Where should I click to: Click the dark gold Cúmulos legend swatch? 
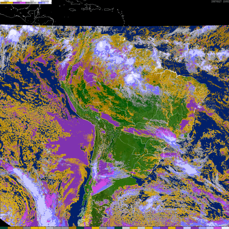pos(4,3)
